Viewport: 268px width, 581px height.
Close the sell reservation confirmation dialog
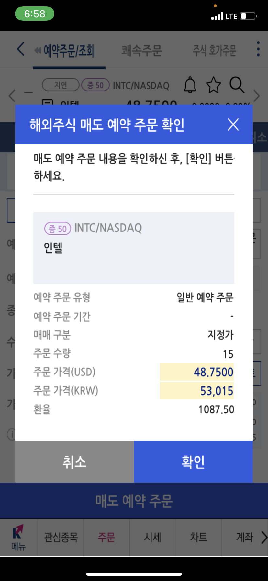(233, 124)
